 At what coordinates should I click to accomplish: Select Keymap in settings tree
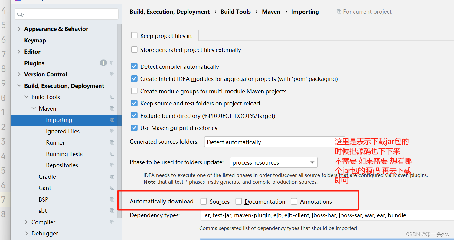[x=35, y=40]
